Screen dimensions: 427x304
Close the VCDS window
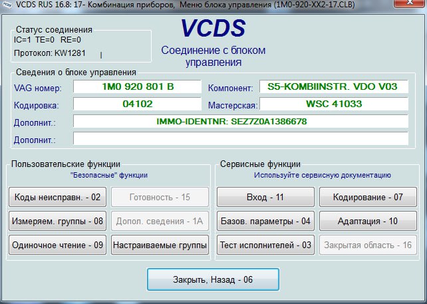click(x=410, y=3)
